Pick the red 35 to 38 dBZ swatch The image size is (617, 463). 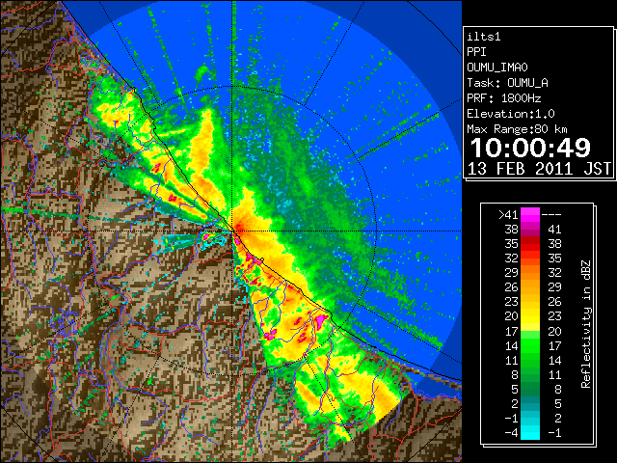530,244
